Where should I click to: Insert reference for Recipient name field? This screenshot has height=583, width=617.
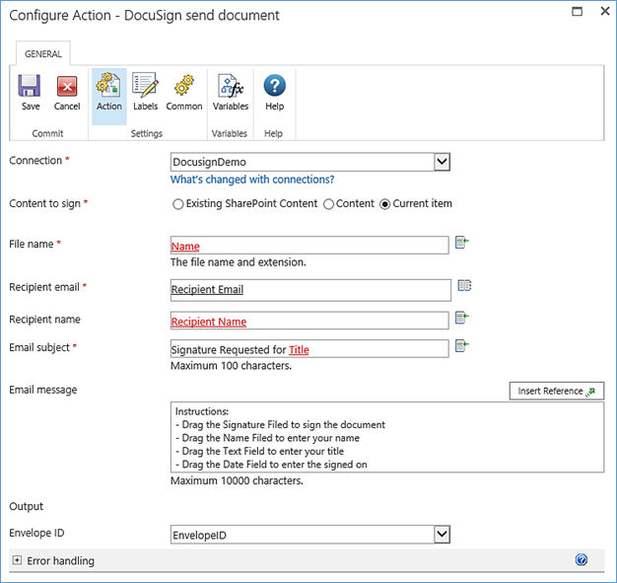pyautogui.click(x=462, y=318)
